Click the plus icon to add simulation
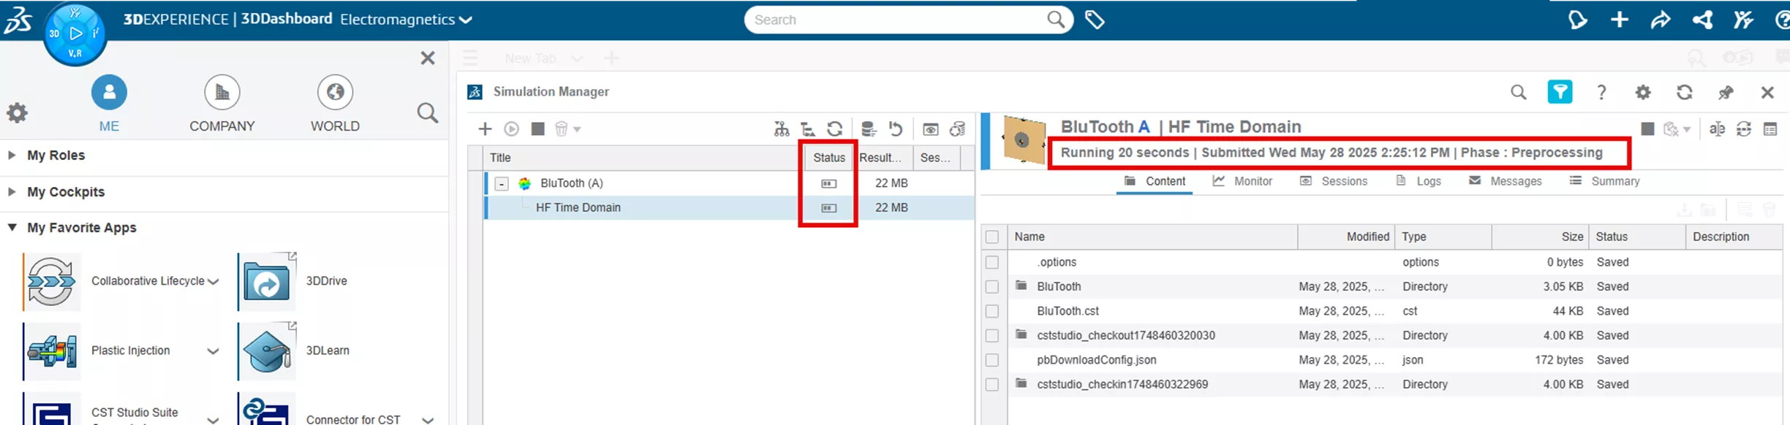The image size is (1790, 425). pos(485,129)
